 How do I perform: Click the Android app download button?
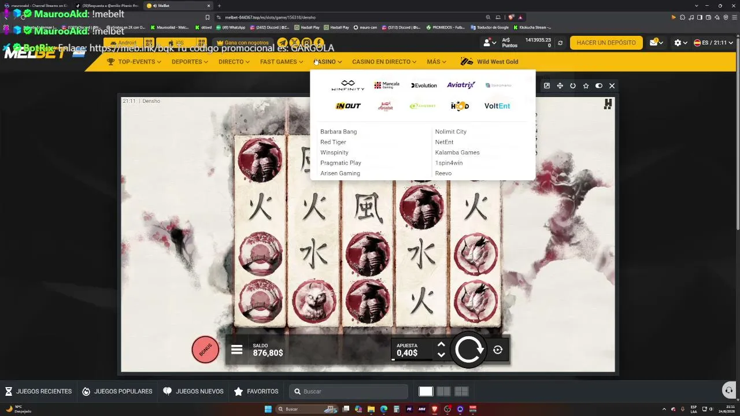point(123,43)
